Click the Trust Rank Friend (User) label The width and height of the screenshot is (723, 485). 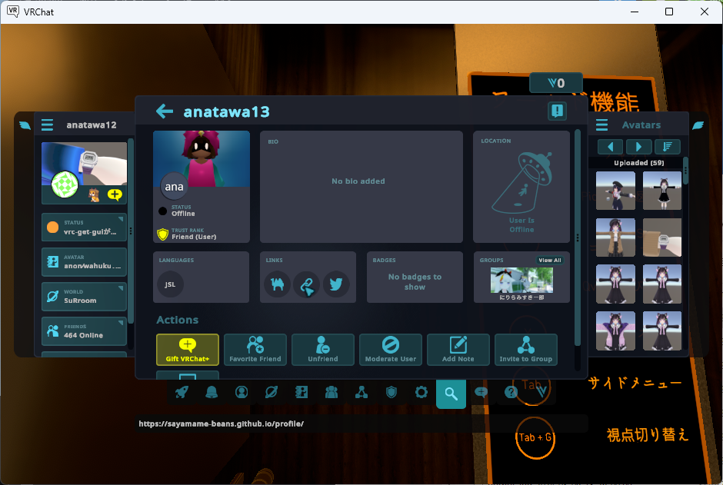click(x=194, y=236)
